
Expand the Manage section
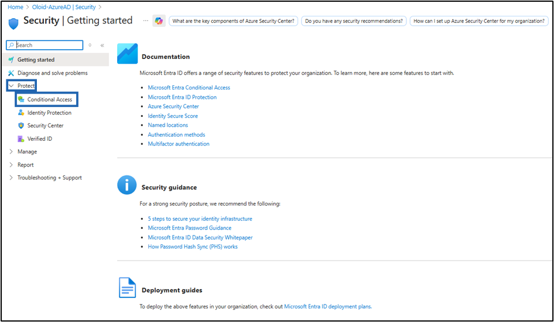coord(11,152)
